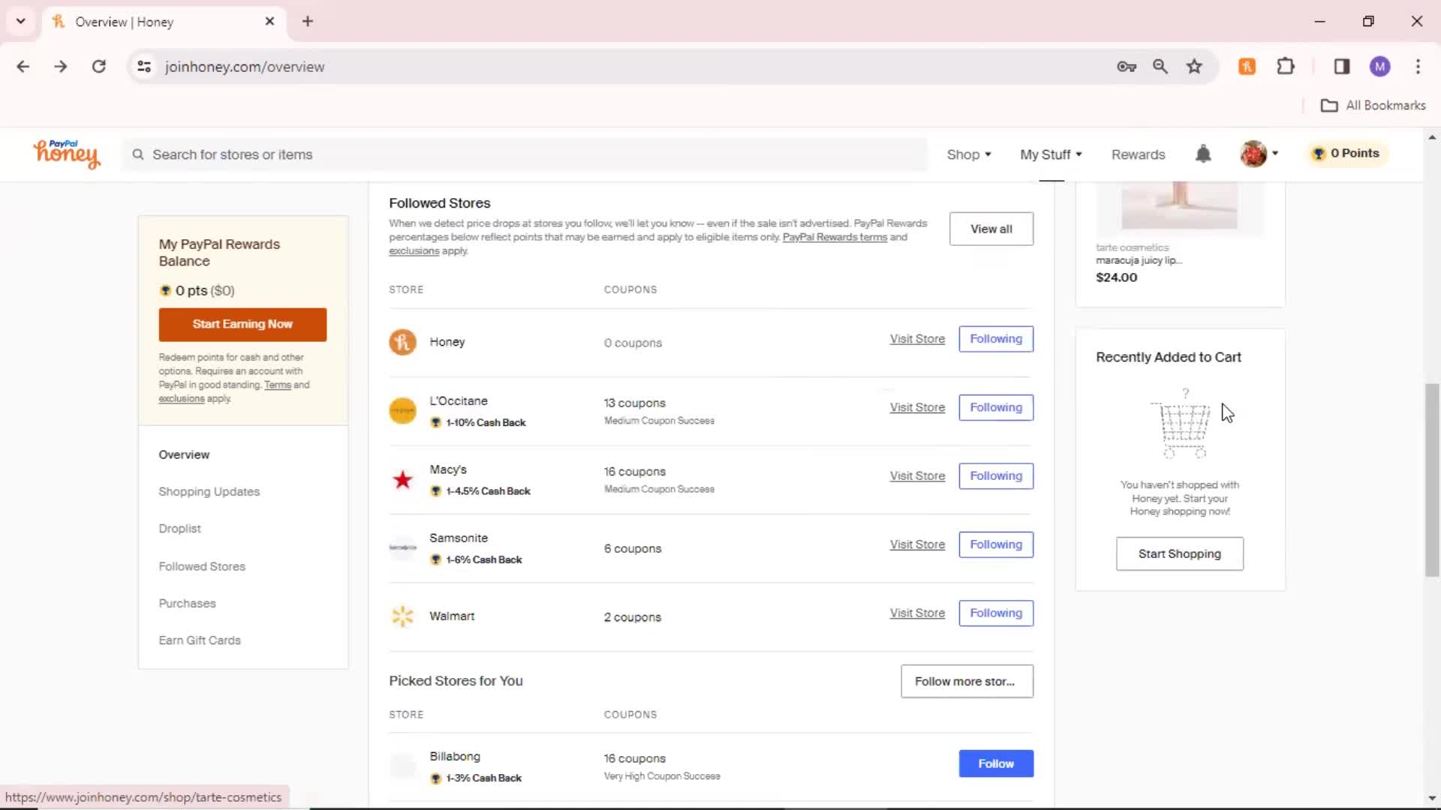Visit the Samsonite store
The height and width of the screenshot is (810, 1441).
(917, 544)
